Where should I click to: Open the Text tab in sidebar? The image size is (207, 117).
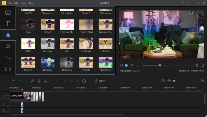click(x=8, y=24)
